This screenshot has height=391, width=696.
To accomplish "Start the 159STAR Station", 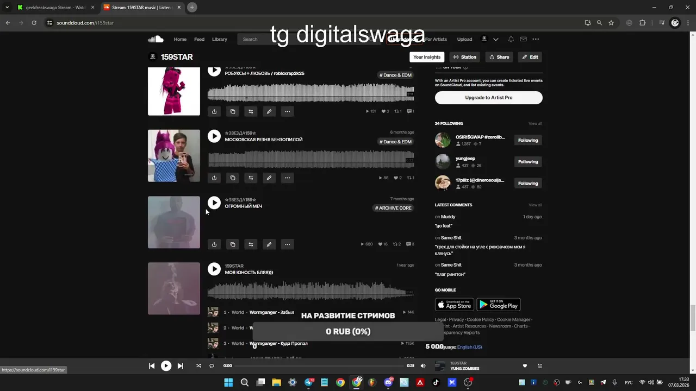I will pos(465,57).
